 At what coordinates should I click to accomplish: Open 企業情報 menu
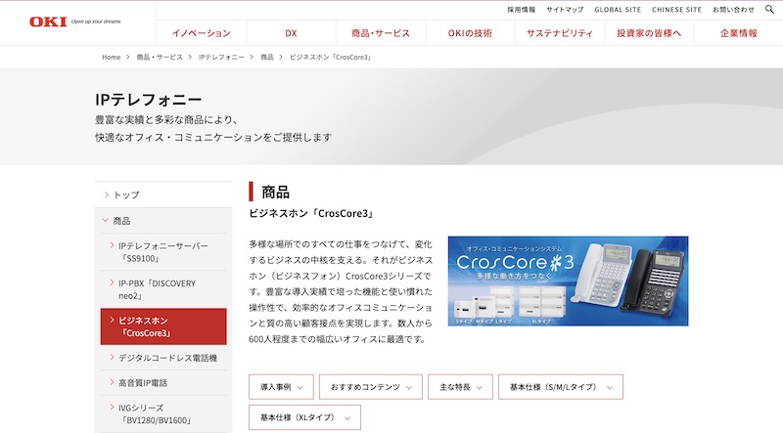(739, 33)
